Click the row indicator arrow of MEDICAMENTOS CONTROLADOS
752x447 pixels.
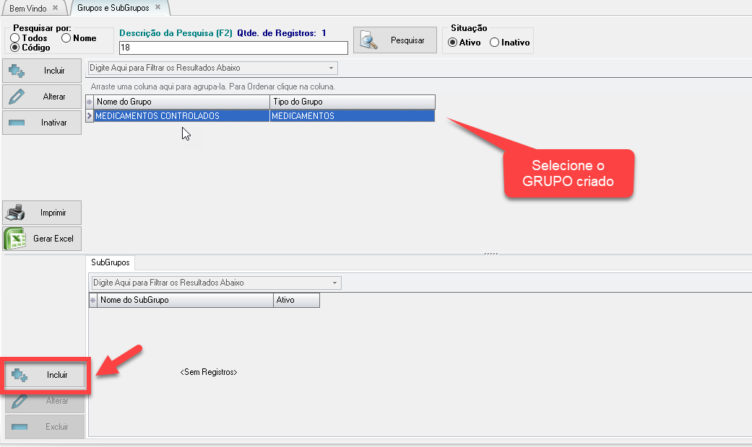pyautogui.click(x=90, y=116)
